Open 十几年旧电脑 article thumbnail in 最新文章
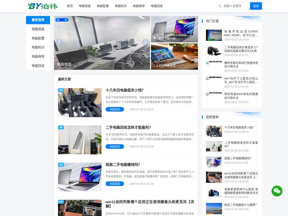The image size is (288, 216). (x=80, y=103)
